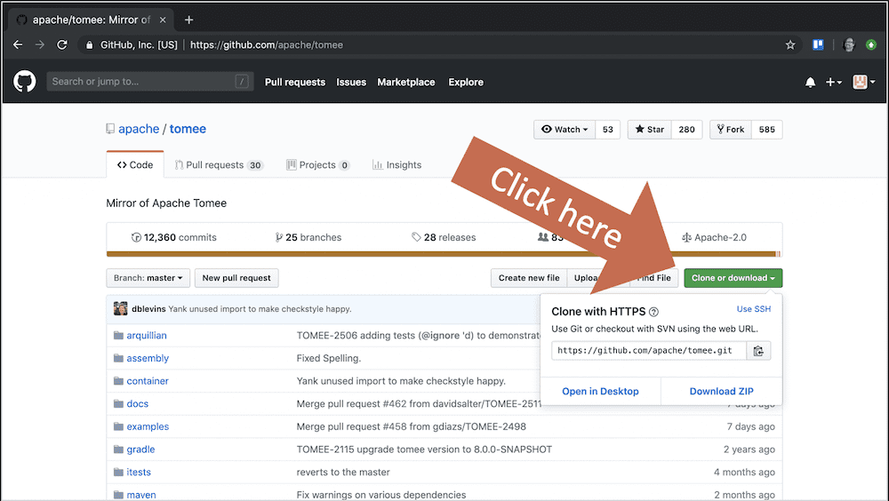The image size is (889, 501).
Task: Open Marketplace in top navigation
Action: (406, 83)
